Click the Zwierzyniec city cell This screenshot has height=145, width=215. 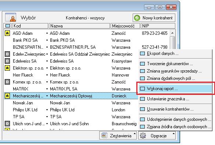pyautogui.click(x=122, y=54)
